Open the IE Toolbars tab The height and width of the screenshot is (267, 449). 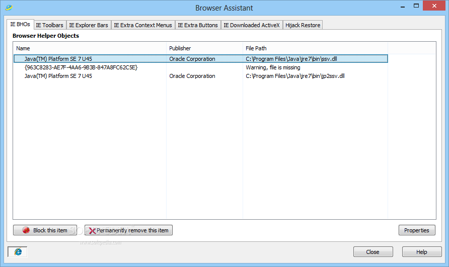coord(49,25)
